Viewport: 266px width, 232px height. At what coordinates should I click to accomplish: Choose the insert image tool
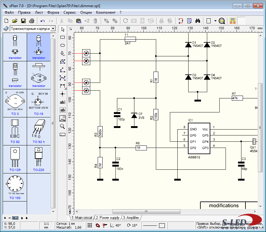click(63, 118)
